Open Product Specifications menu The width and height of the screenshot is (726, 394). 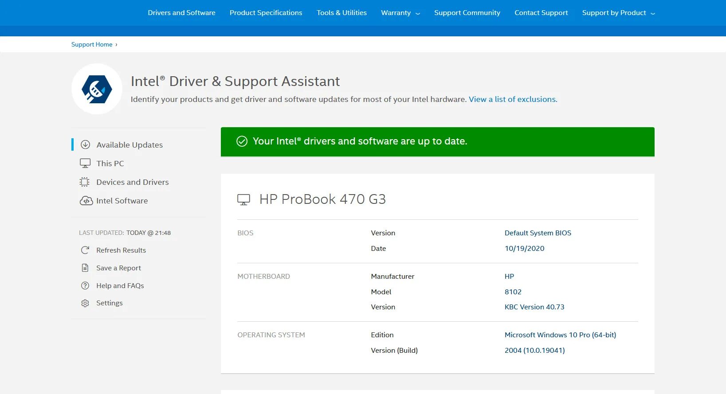(266, 13)
